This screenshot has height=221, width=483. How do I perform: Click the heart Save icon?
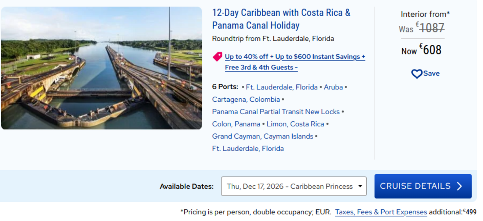coord(417,74)
